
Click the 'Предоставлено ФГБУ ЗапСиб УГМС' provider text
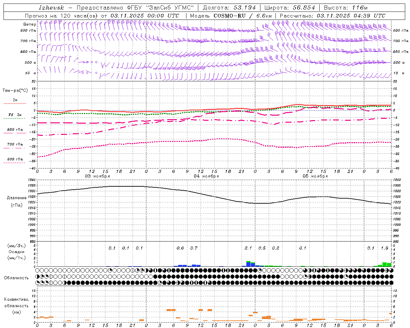point(135,8)
